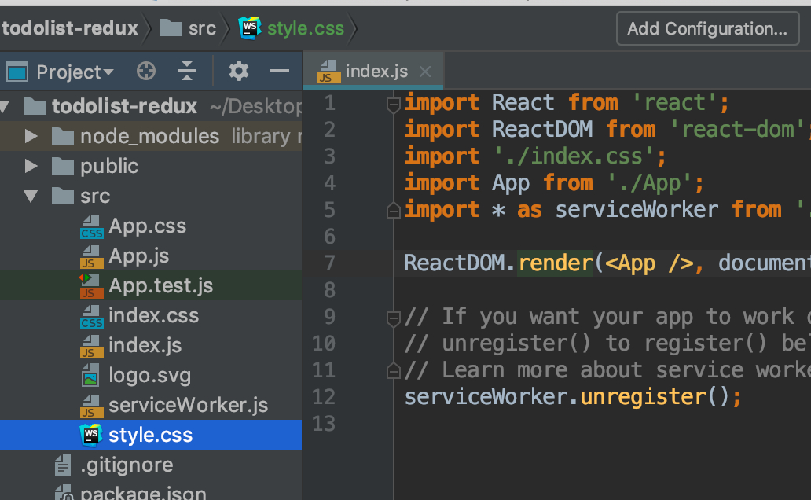Click the JS icon next to App.js
Image resolution: width=811 pixels, height=500 pixels.
click(91, 257)
